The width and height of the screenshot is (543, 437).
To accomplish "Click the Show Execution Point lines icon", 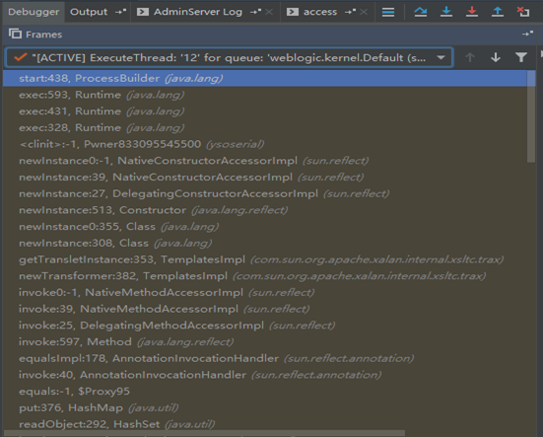I will point(388,12).
